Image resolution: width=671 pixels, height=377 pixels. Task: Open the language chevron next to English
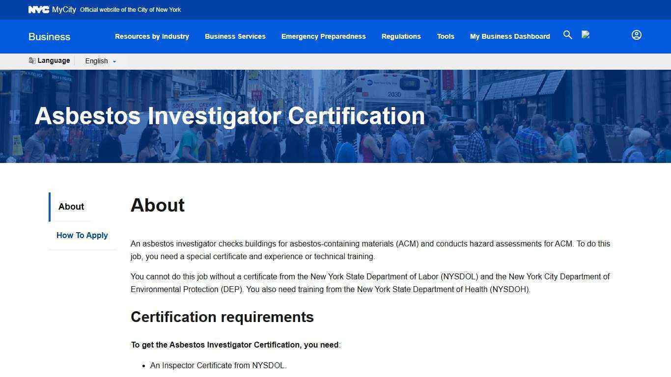[x=113, y=61]
